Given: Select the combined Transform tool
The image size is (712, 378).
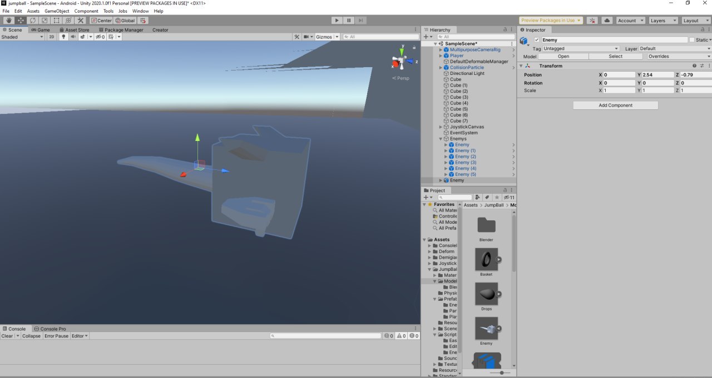Looking at the screenshot, I should tap(68, 21).
